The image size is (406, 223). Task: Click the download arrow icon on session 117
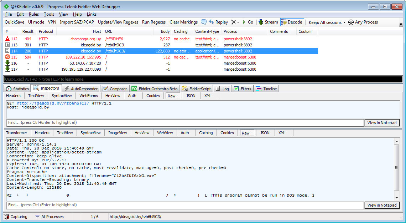tap(7, 69)
